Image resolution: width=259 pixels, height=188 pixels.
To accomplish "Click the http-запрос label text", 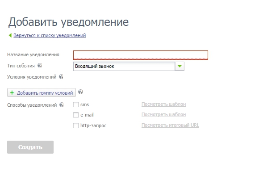I will point(93,125).
